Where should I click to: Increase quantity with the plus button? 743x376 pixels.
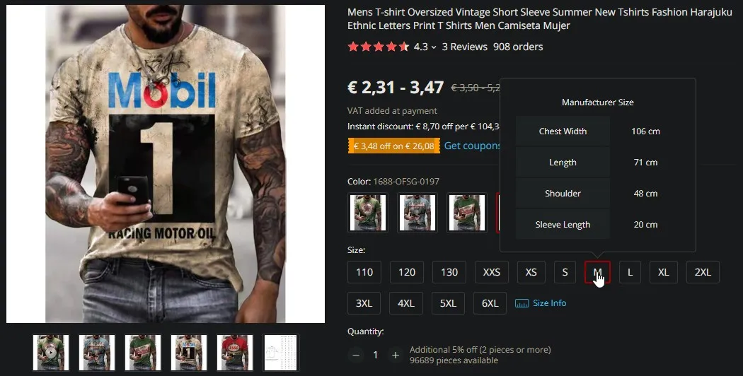pyautogui.click(x=395, y=355)
